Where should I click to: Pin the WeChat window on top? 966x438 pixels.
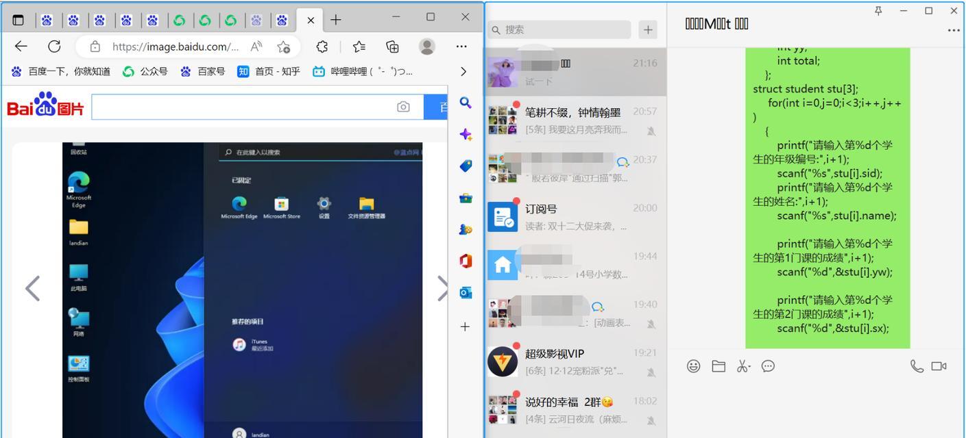click(x=878, y=10)
